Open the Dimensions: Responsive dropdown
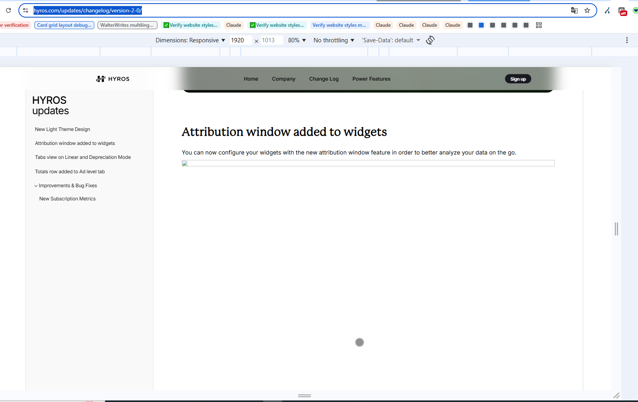Viewport: 638px width, 402px height. pos(190,40)
